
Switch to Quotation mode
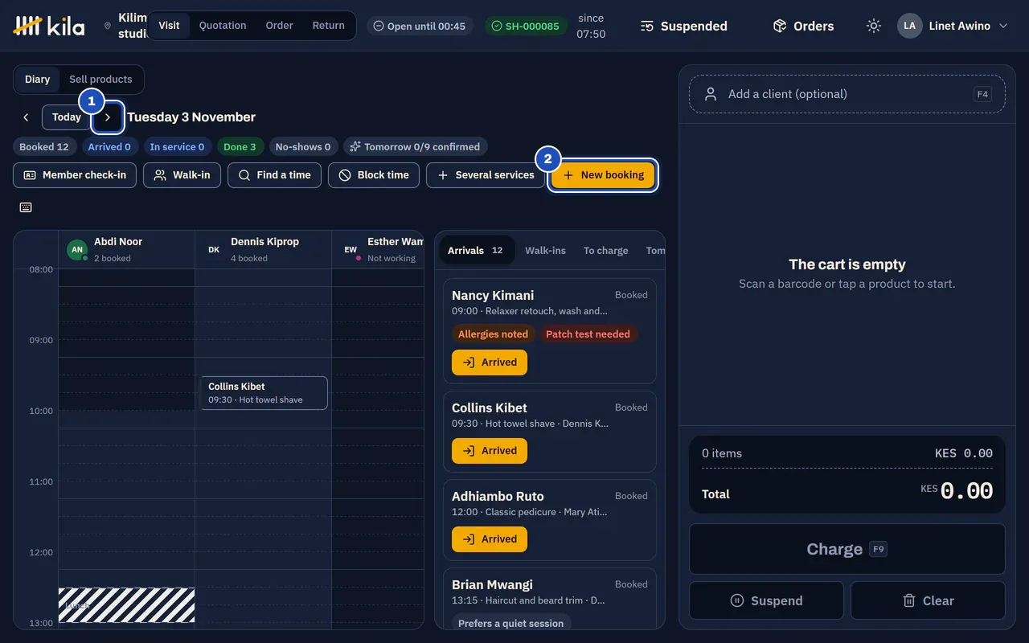coord(223,25)
